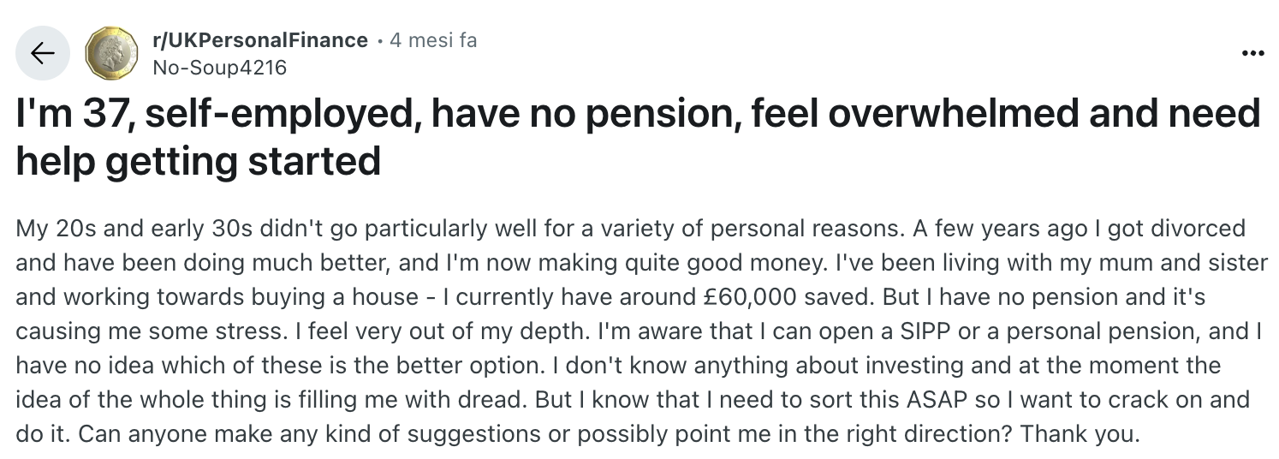
Task: Open the No-Soup4216 user profile
Action: pyautogui.click(x=219, y=67)
